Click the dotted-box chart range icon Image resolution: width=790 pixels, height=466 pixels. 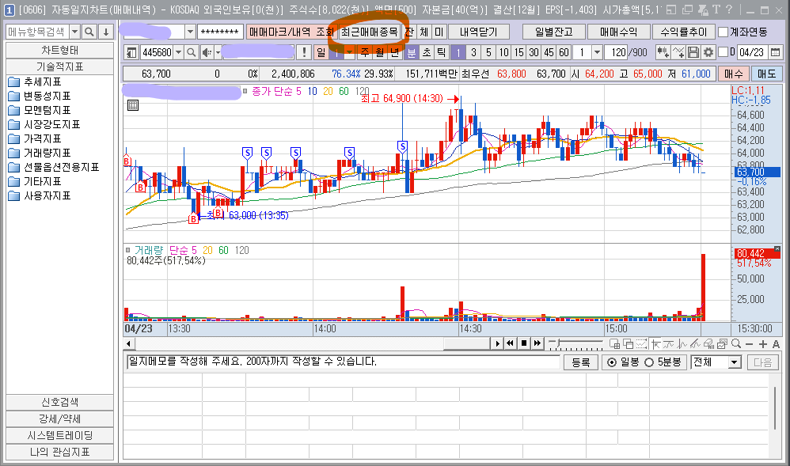coord(641,343)
